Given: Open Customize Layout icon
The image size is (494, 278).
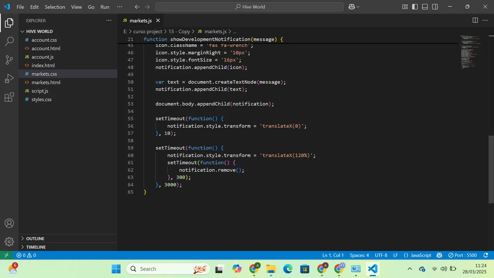Looking at the screenshot, I should (405, 7).
